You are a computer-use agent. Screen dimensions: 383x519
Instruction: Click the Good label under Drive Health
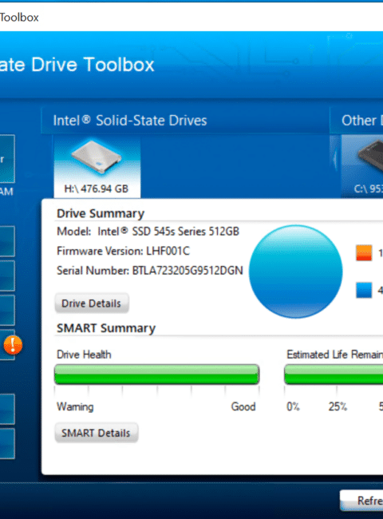pyautogui.click(x=243, y=406)
